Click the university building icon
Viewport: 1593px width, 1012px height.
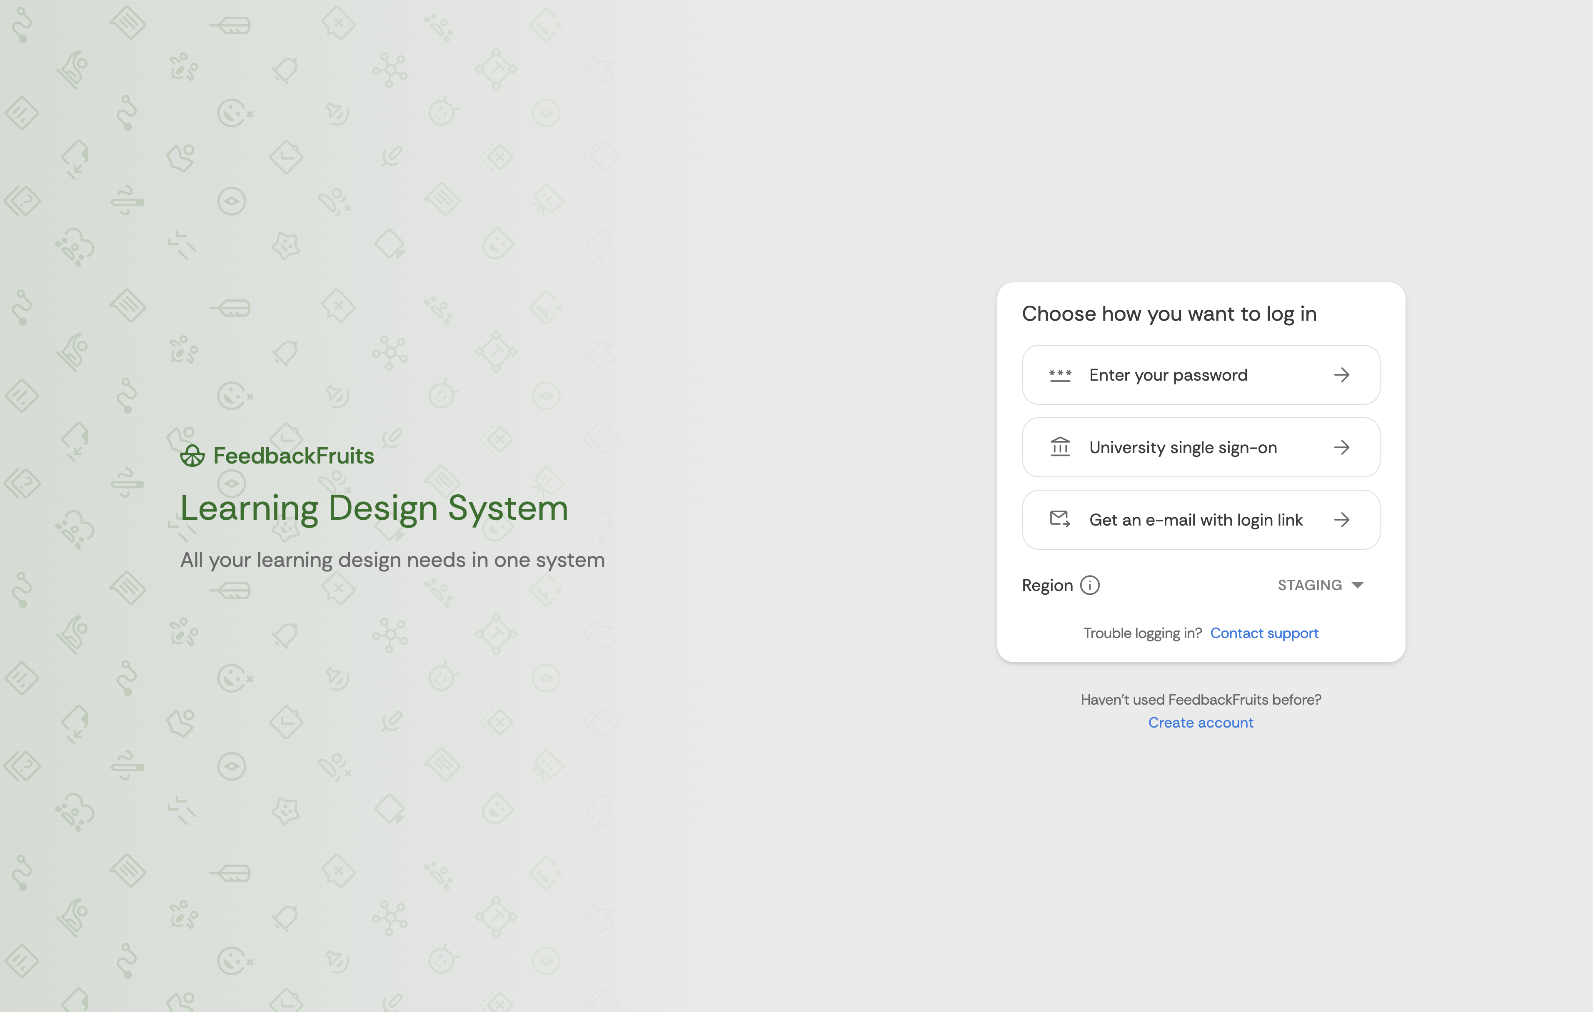pos(1060,447)
